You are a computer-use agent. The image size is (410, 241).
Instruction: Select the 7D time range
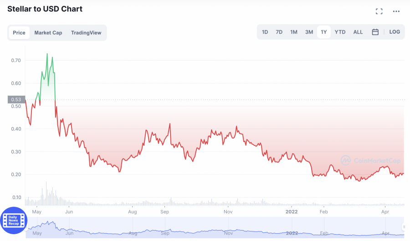(x=279, y=32)
